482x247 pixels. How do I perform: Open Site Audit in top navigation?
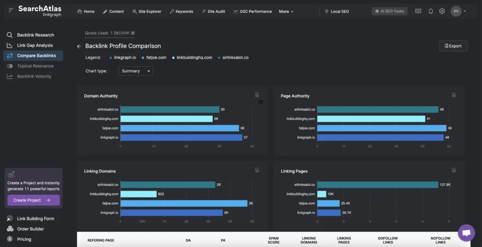click(213, 11)
